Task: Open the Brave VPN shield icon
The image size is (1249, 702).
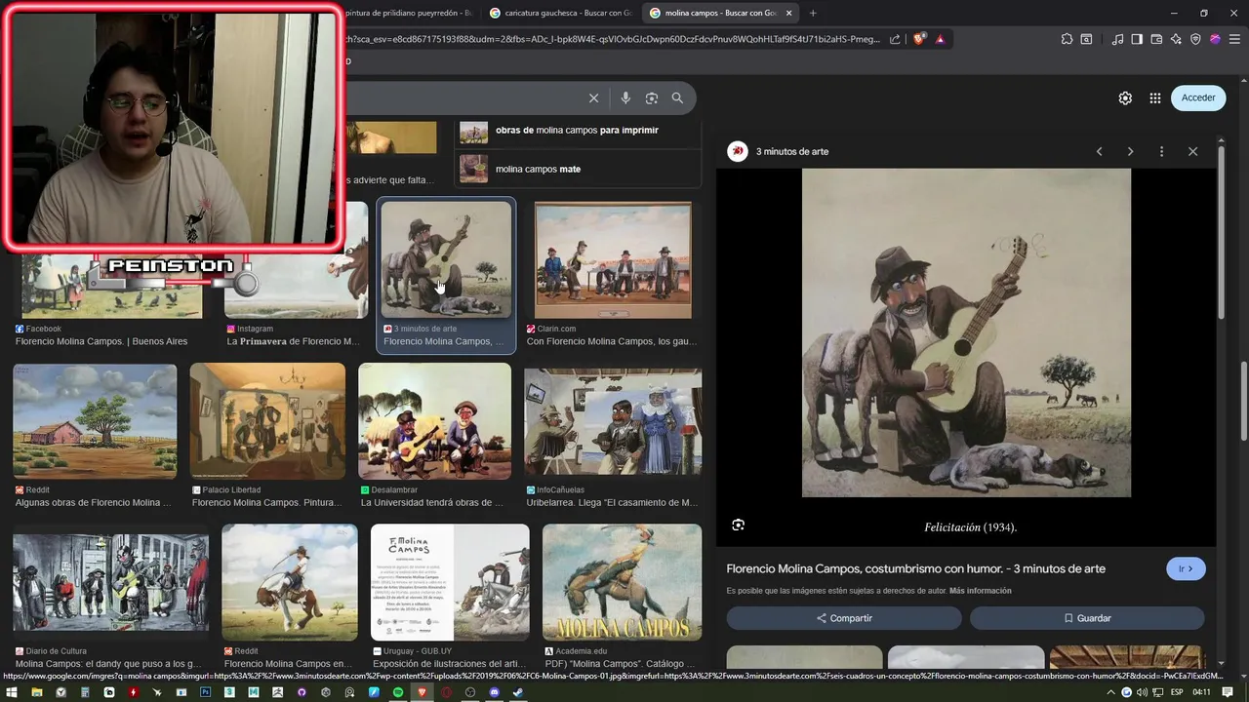Action: pyautogui.click(x=1195, y=39)
